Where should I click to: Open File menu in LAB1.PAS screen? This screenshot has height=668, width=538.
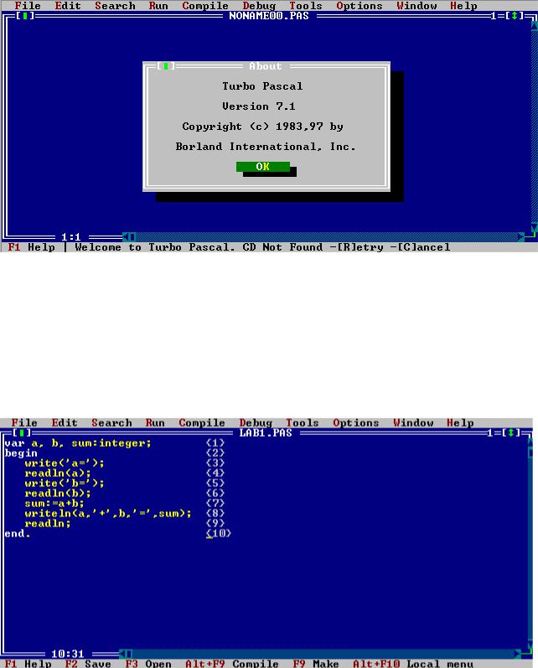pyautogui.click(x=24, y=422)
